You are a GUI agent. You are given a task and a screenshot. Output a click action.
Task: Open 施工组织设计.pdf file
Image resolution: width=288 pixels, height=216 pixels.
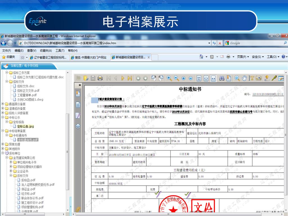[x=32, y=202]
